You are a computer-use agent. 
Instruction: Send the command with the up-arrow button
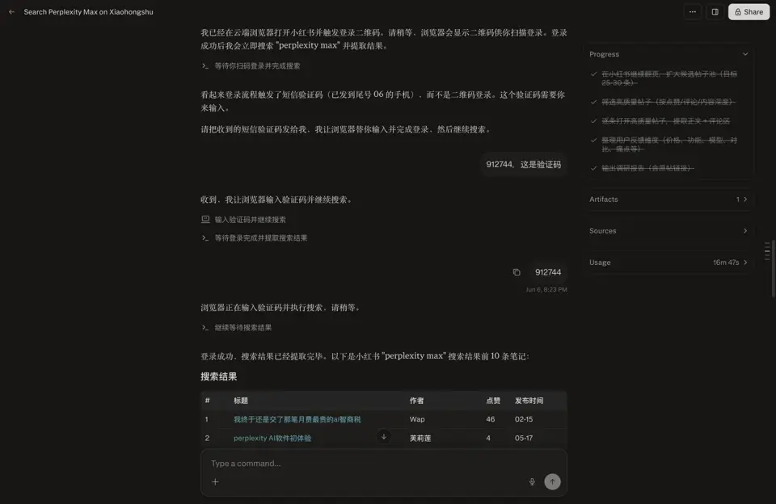[552, 481]
